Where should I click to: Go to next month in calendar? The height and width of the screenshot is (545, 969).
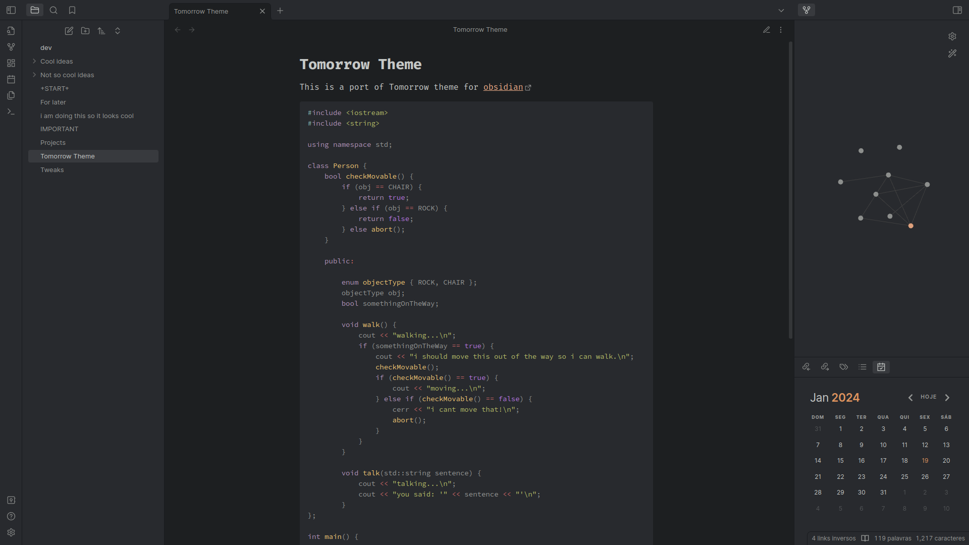pyautogui.click(x=947, y=398)
